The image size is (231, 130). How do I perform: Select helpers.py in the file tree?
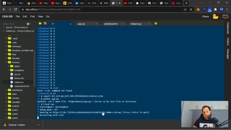[19, 82]
